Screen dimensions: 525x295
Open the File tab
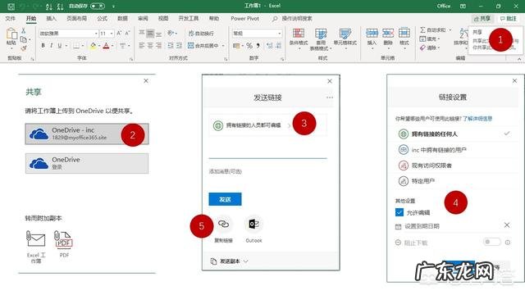click(11, 18)
